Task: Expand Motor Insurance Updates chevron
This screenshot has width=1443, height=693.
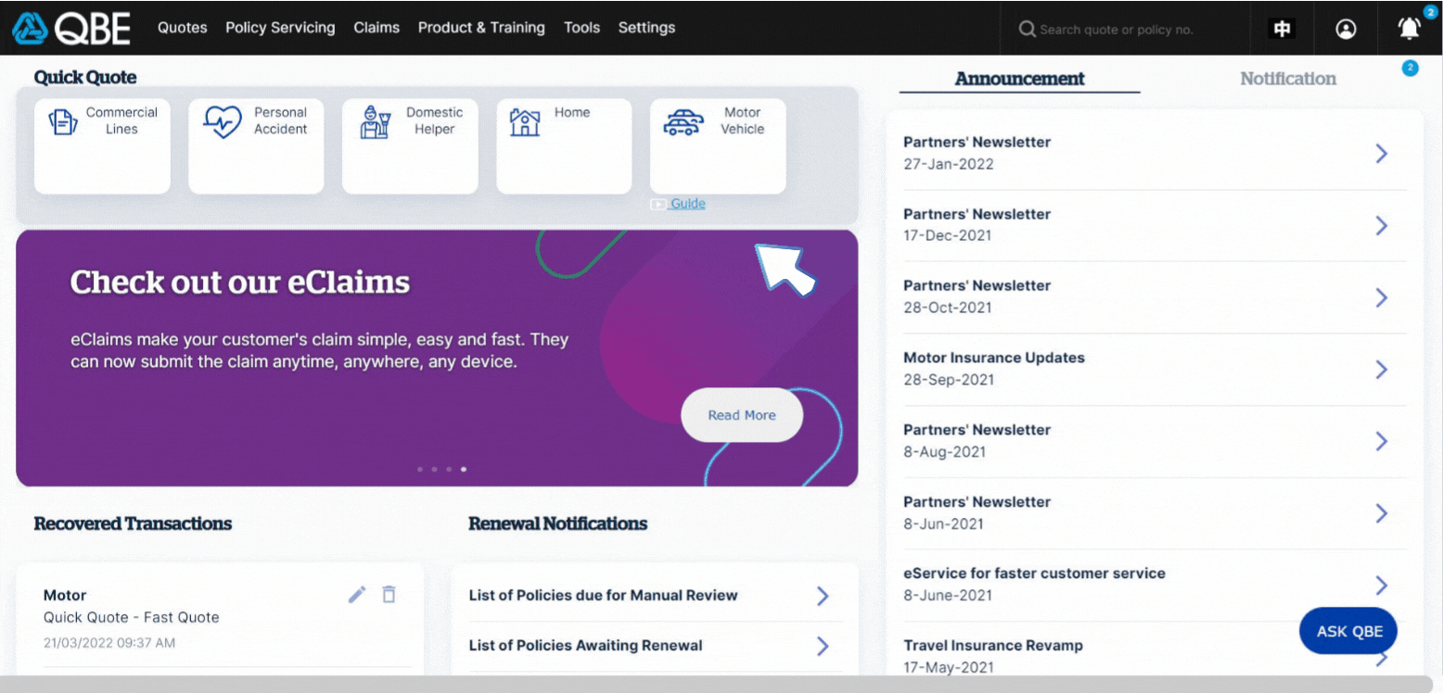Action: [x=1381, y=370]
